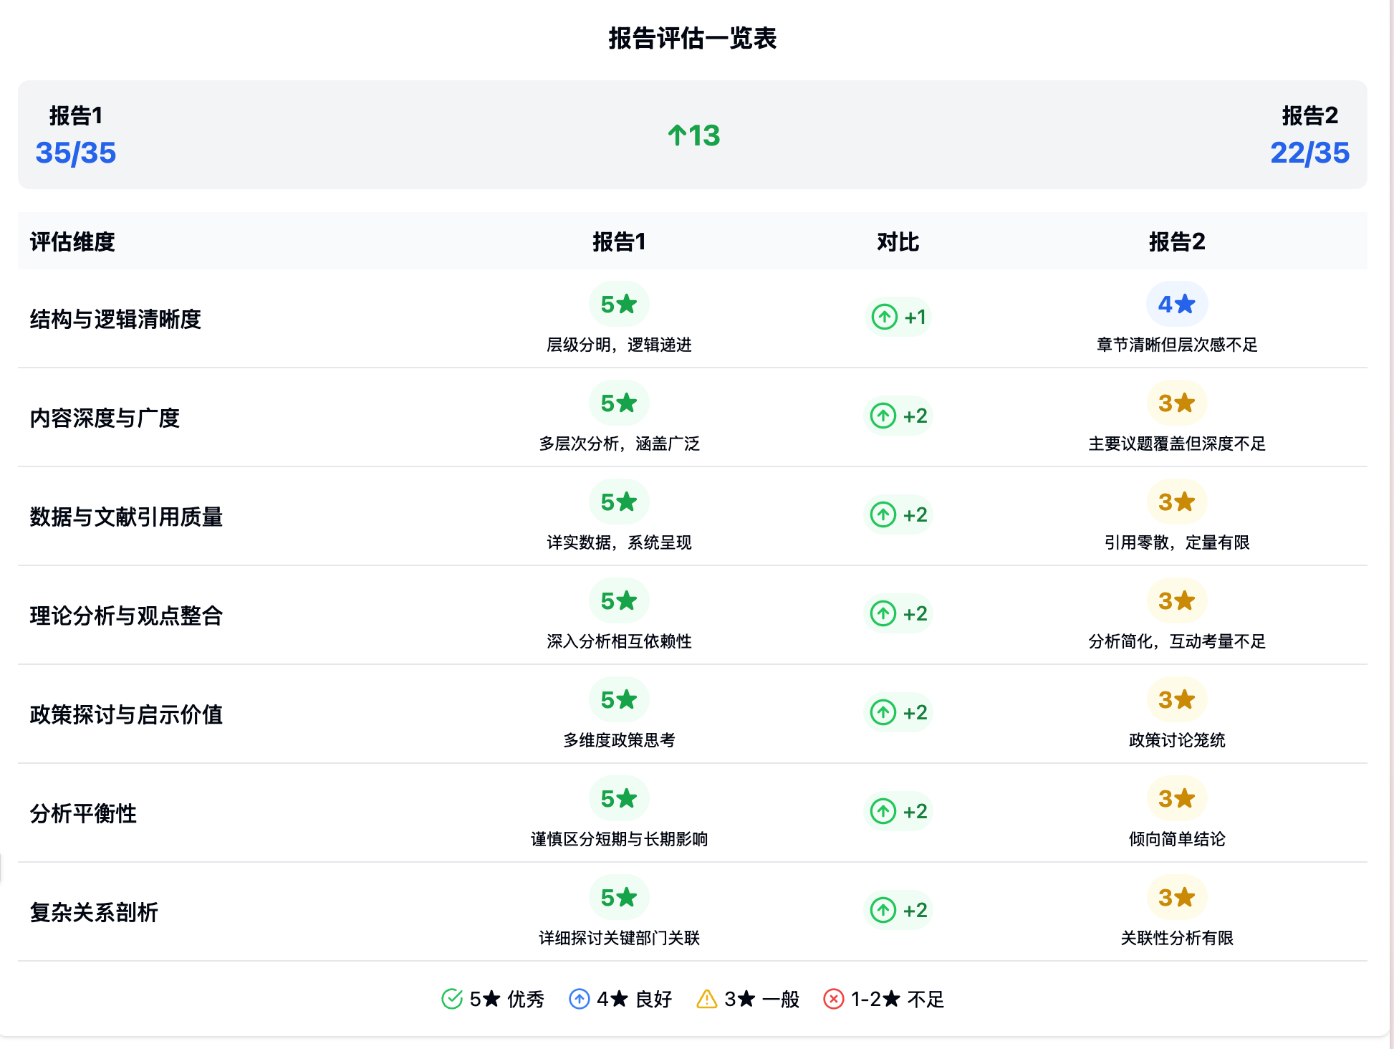Click the 5★ badge in 分析平衡性 row
Image resolution: width=1394 pixels, height=1049 pixels.
pyautogui.click(x=619, y=799)
